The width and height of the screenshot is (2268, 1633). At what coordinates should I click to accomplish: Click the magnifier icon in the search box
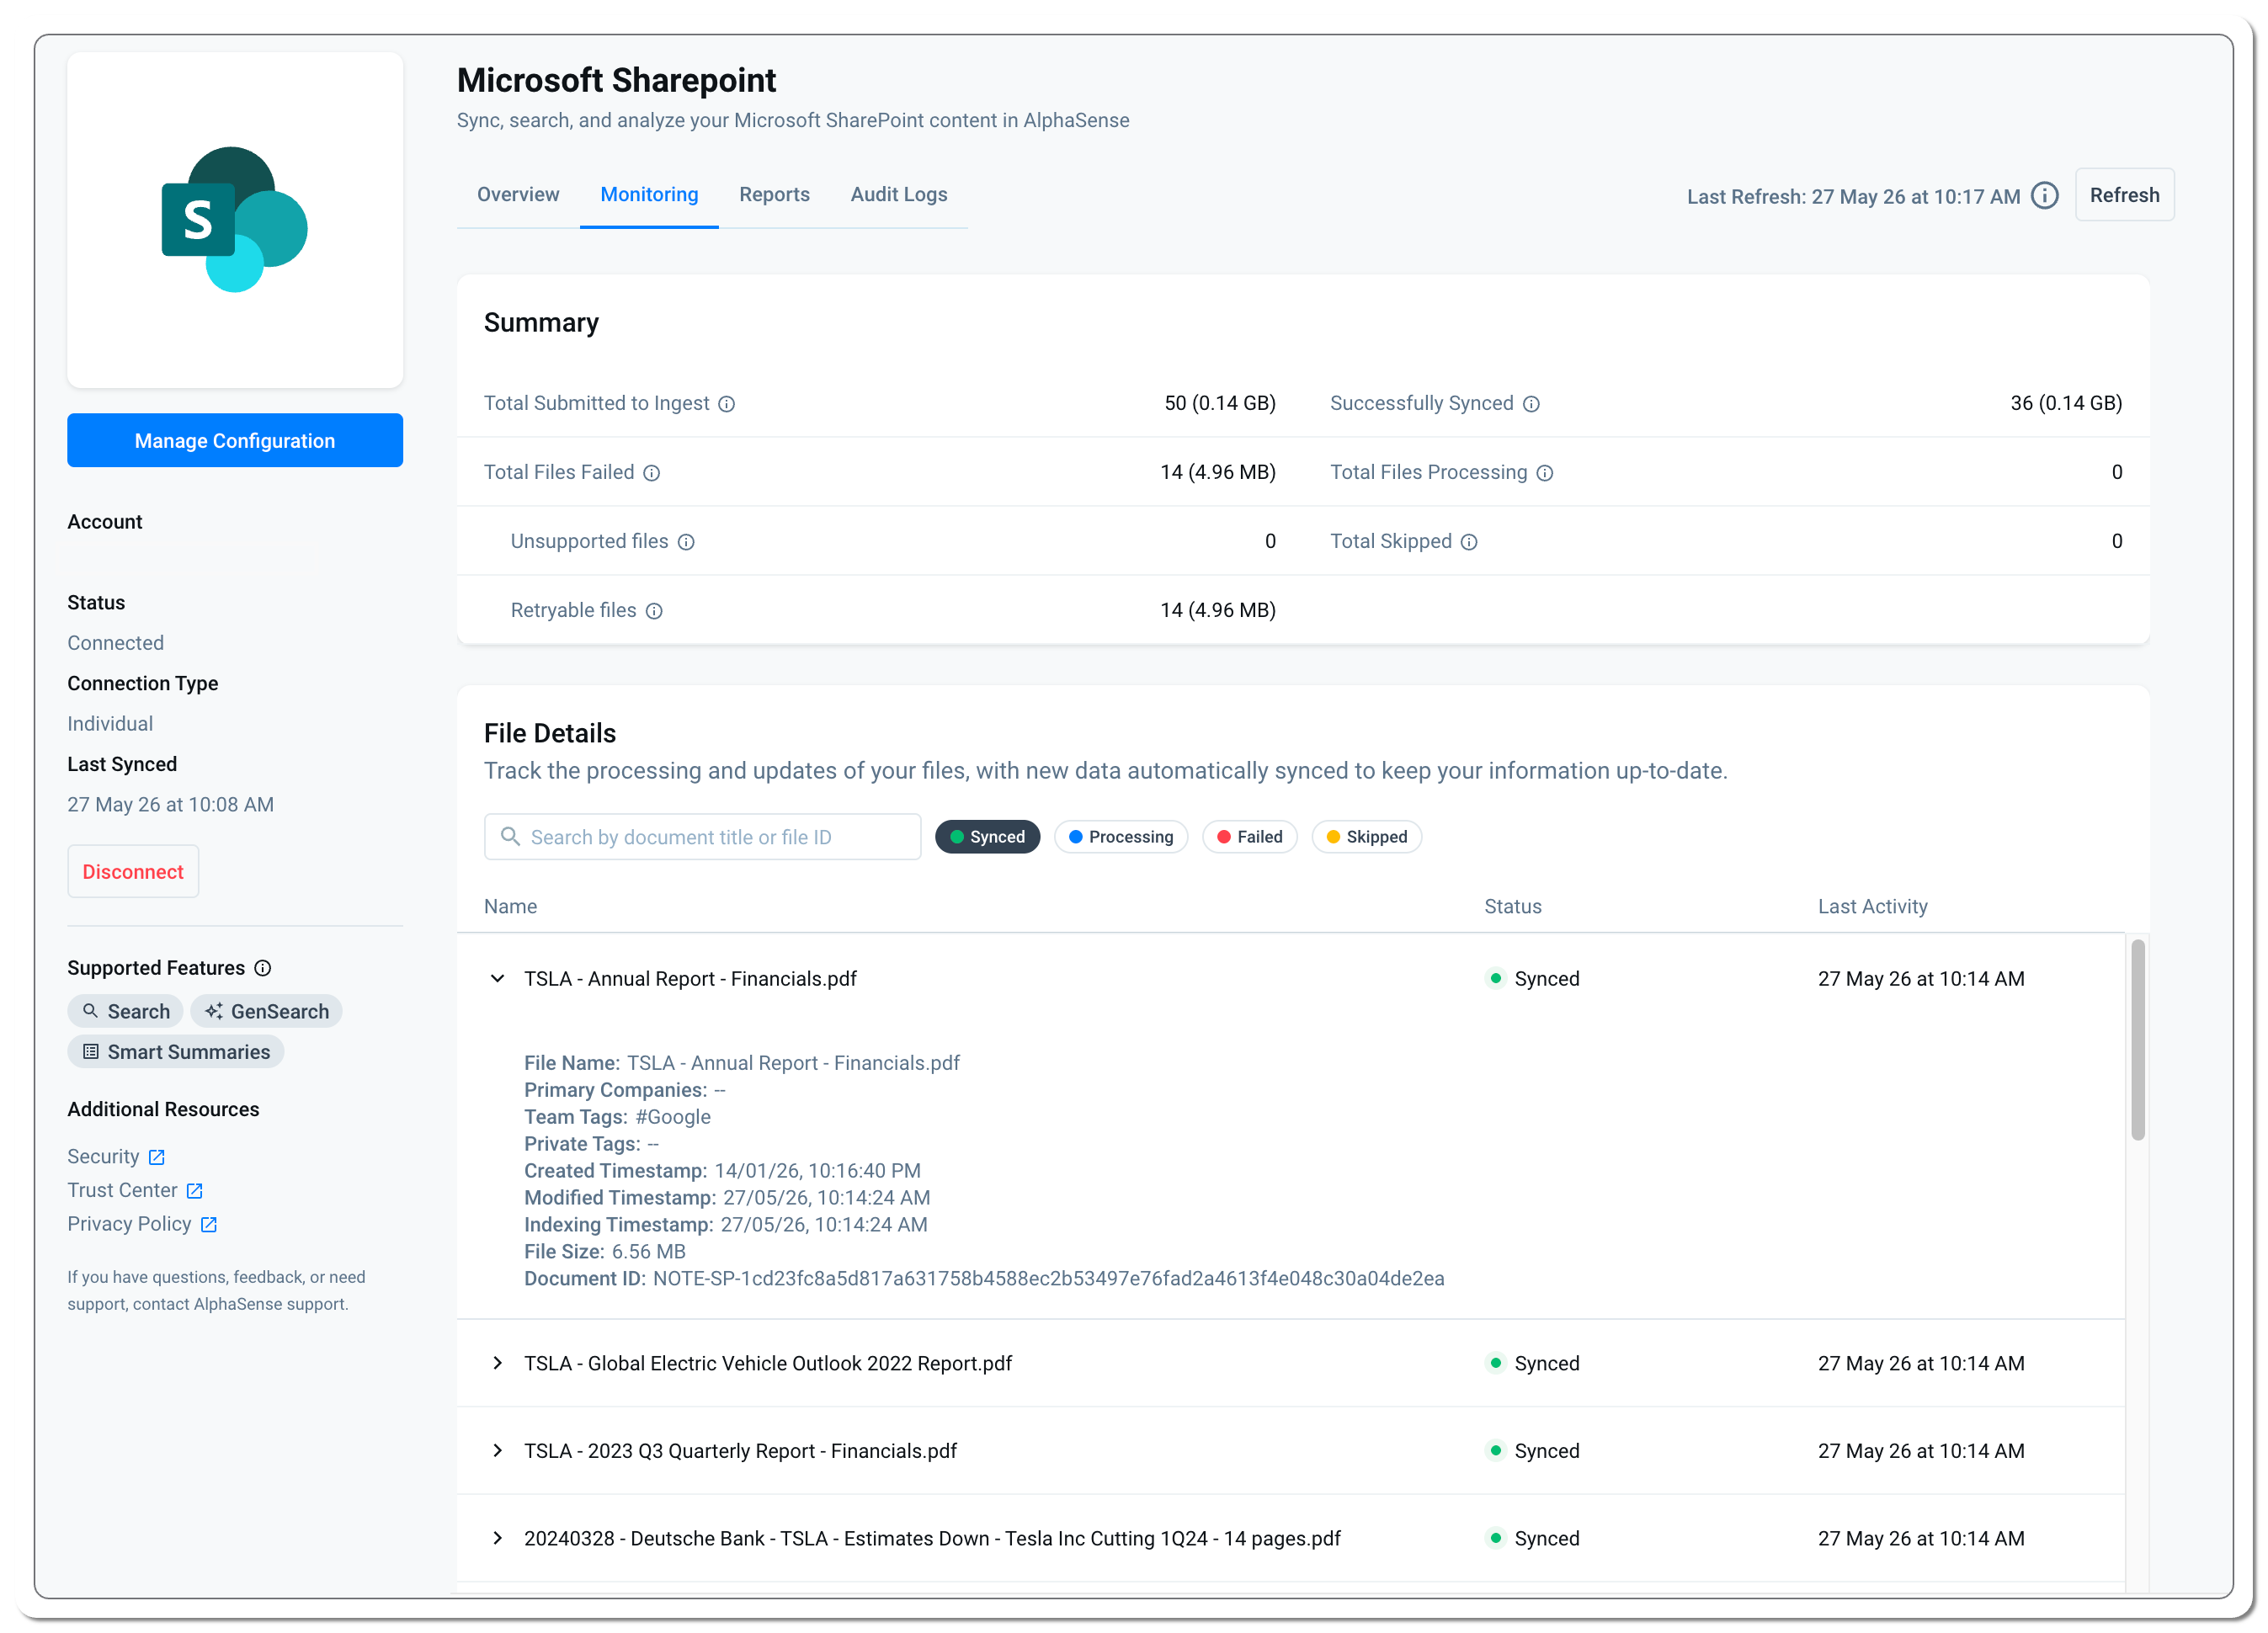click(510, 836)
